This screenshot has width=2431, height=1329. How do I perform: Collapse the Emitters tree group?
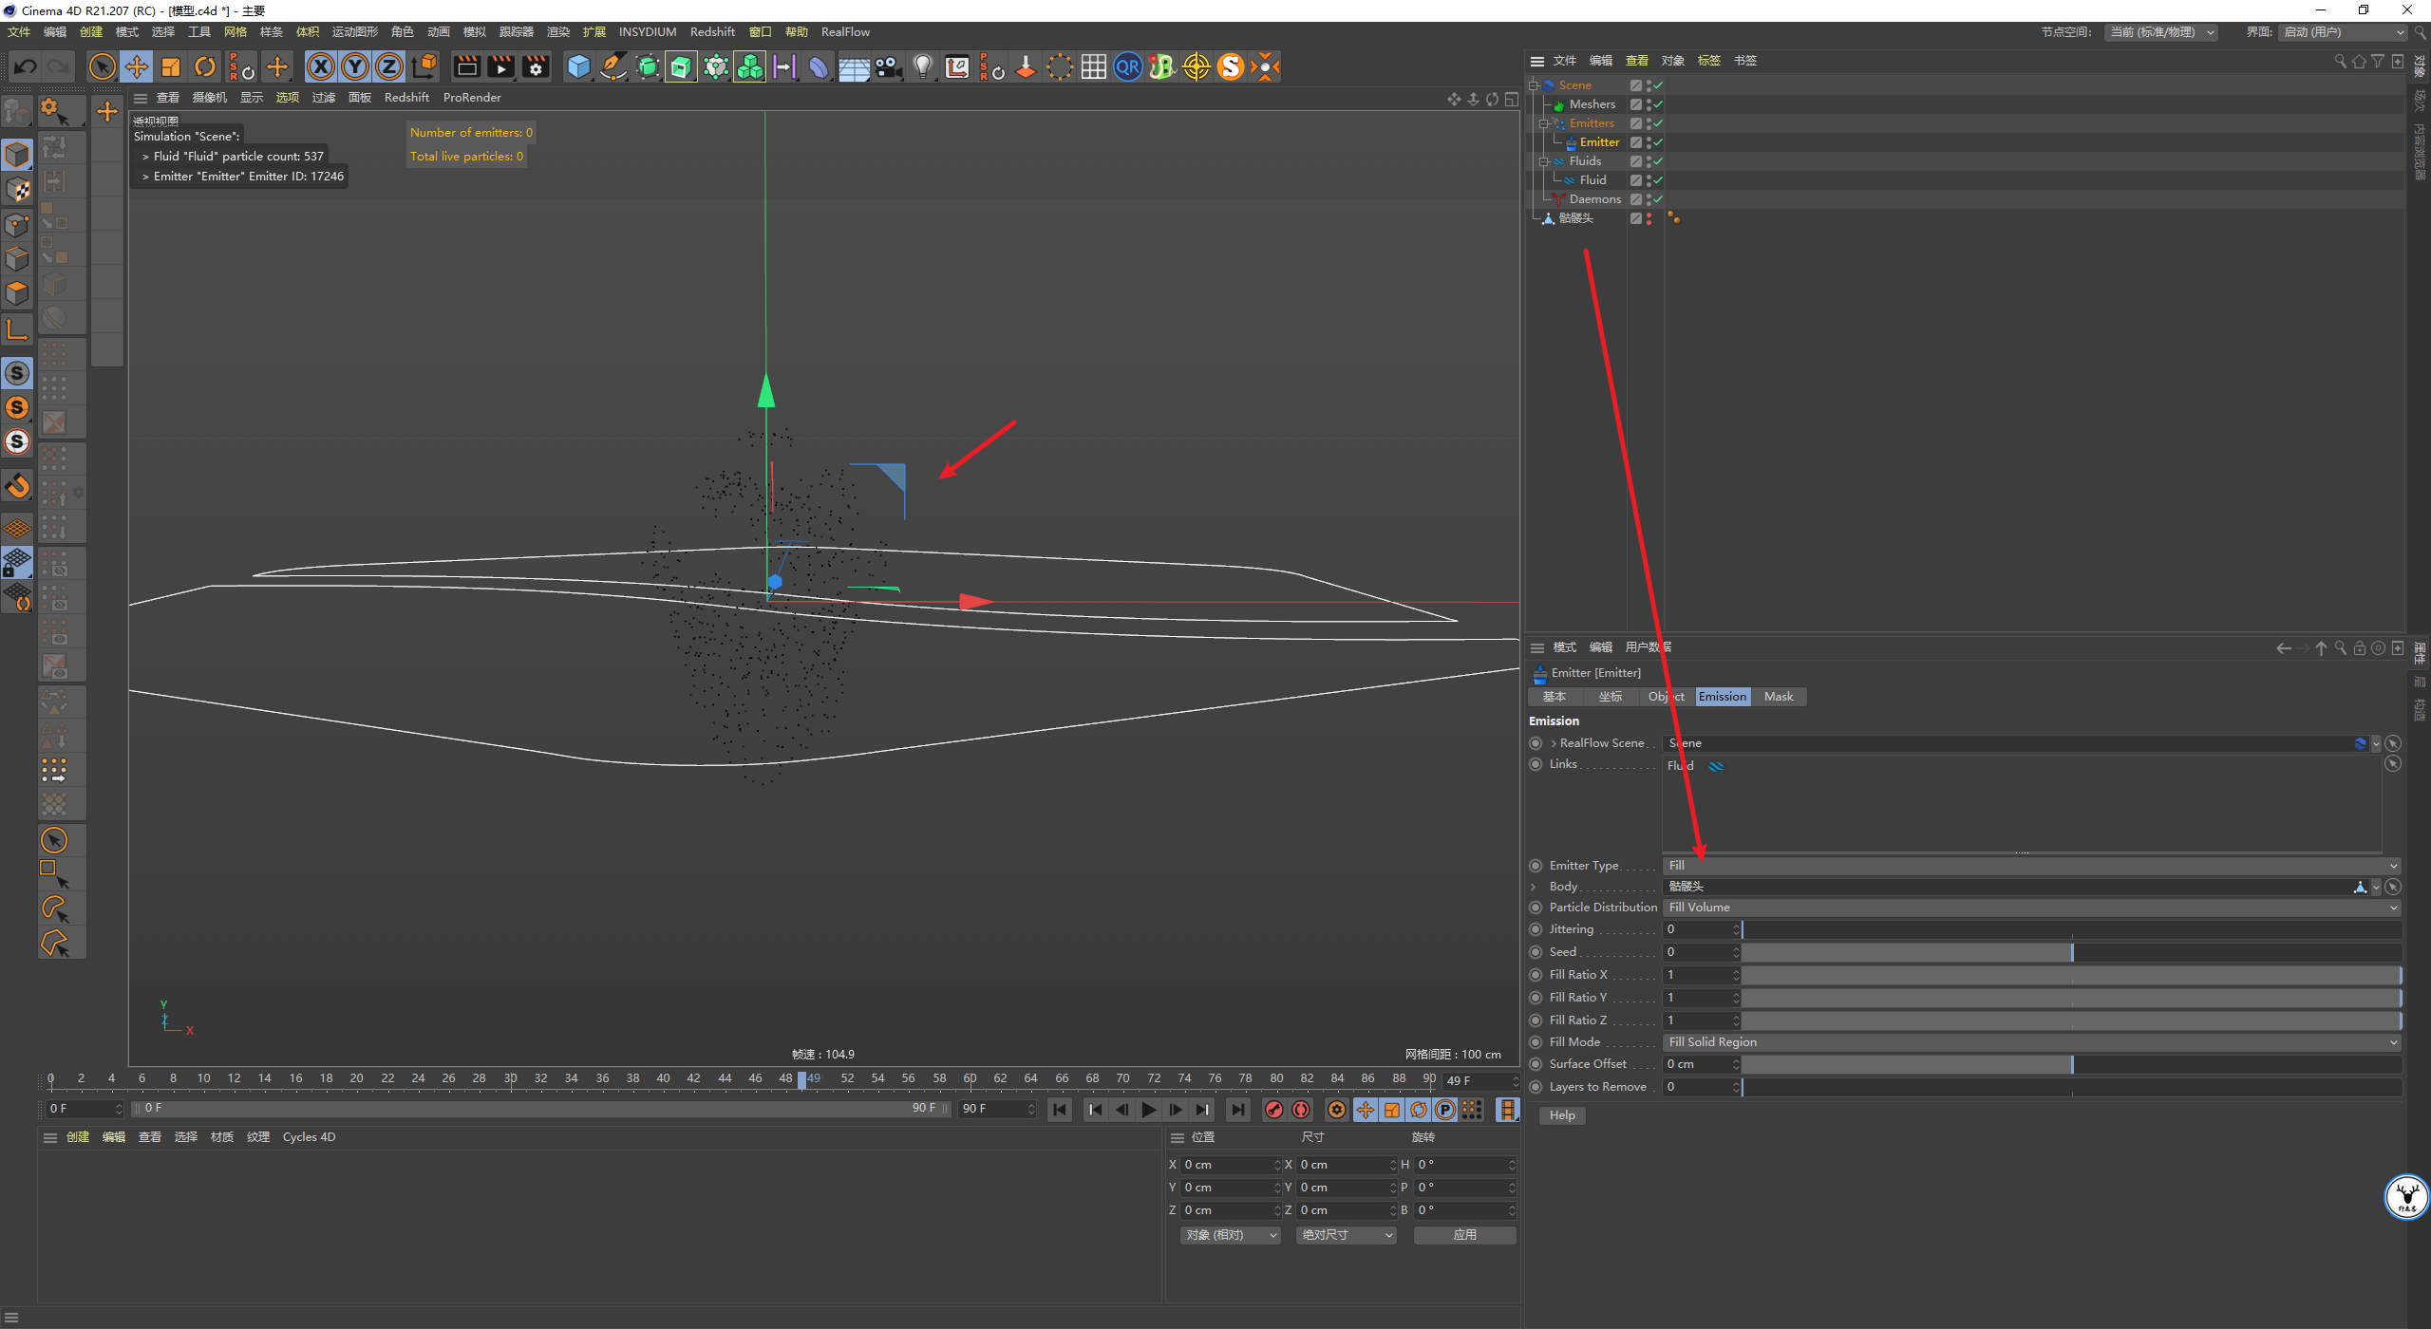coord(1544,123)
